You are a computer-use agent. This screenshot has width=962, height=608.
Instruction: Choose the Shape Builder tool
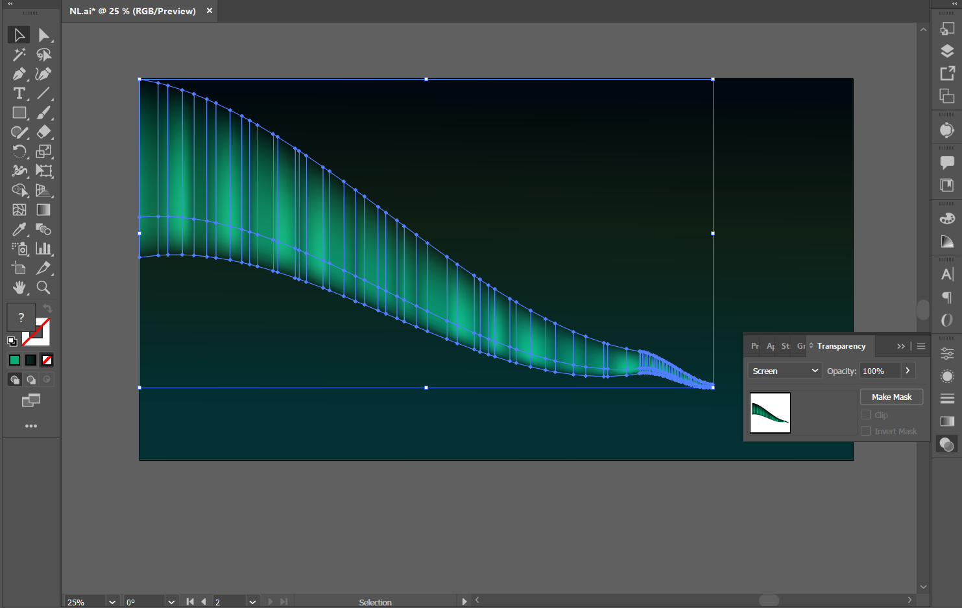pos(19,191)
